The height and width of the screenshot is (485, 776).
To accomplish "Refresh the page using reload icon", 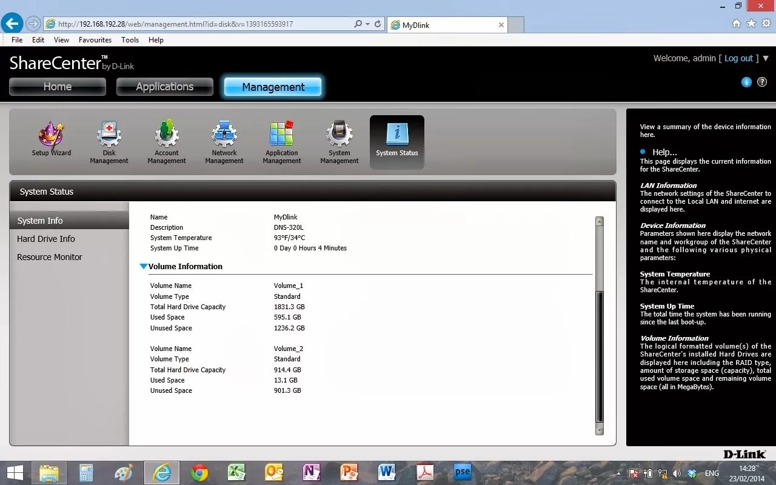I will 378,24.
